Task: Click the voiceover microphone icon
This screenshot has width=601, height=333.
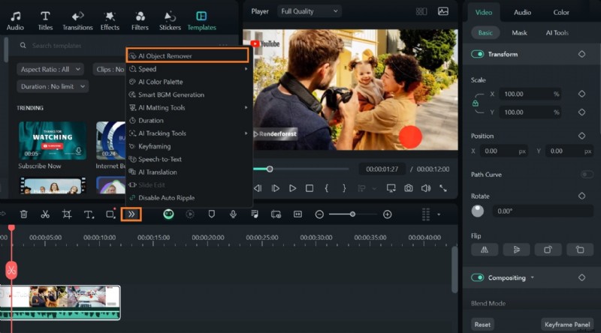Action: 233,214
